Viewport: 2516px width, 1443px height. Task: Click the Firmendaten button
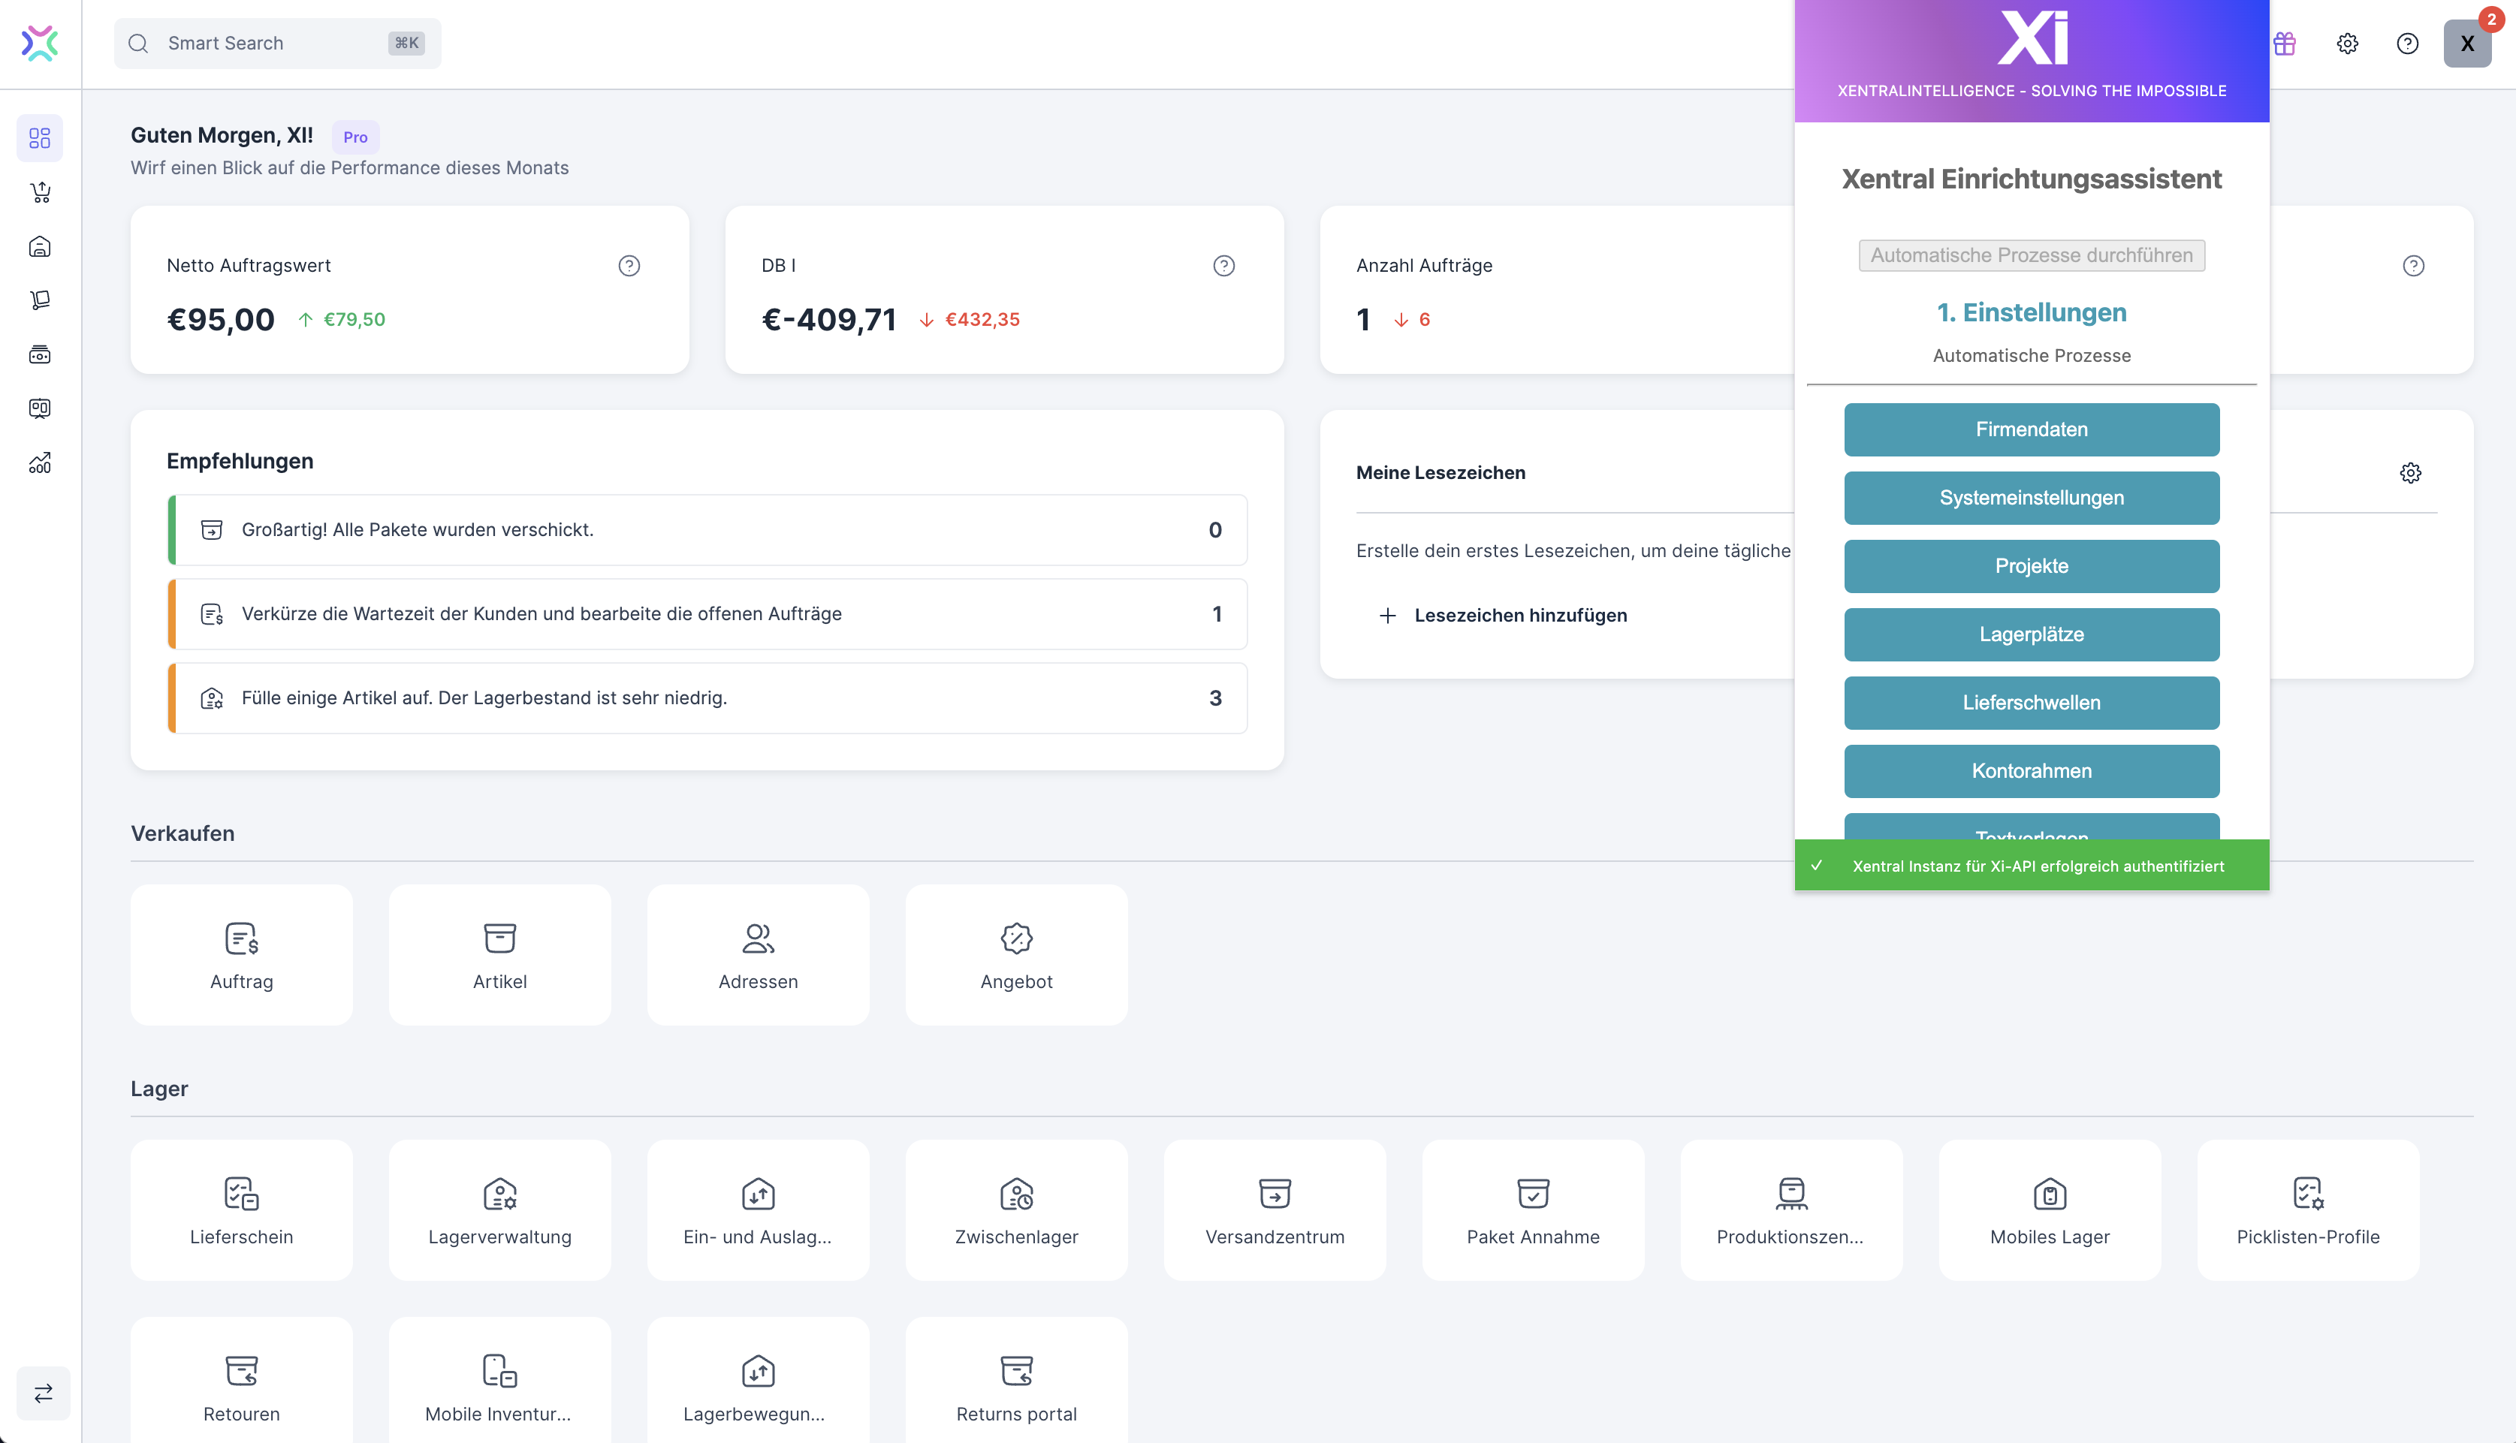coord(2030,429)
